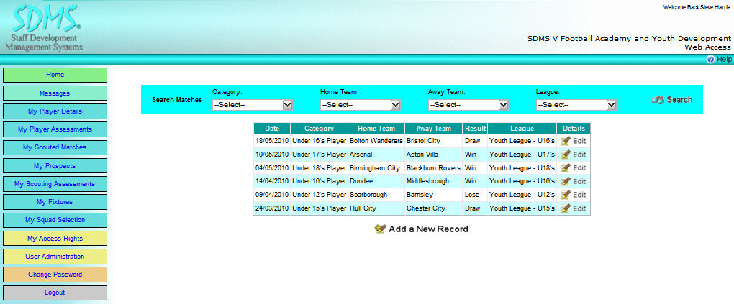Click date cell 14/04/2010

[x=272, y=181]
